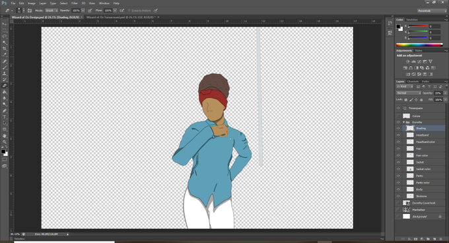Select the Pen tool
This screenshot has height=243, width=449.
coord(5,111)
